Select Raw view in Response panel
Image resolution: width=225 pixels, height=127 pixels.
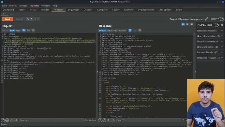(x=109, y=31)
